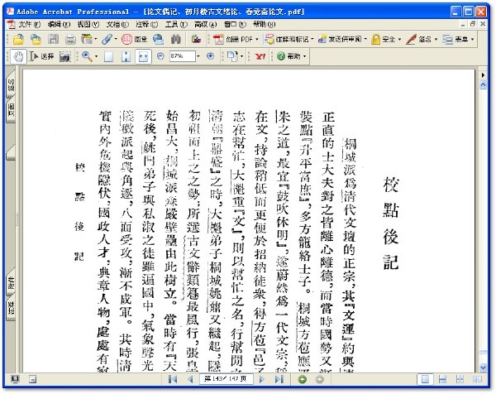The height and width of the screenshot is (394, 496).
Task: Open the 视图 menu
Action: [88, 24]
